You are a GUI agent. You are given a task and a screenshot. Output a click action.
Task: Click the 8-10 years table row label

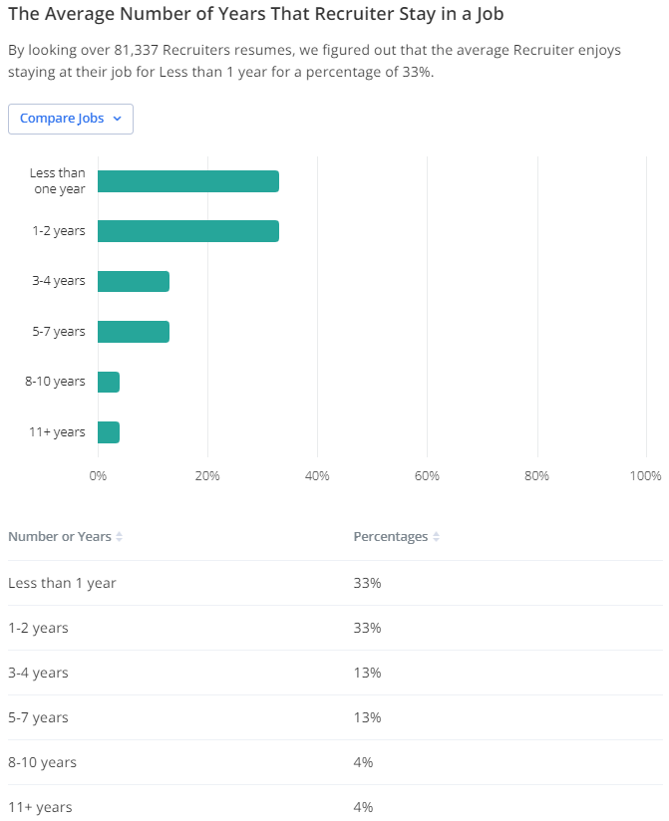point(42,762)
